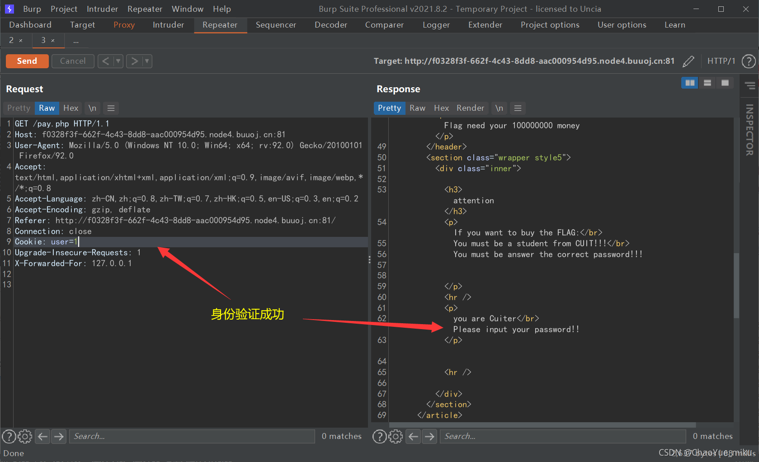Go to next response search match
759x462 pixels.
coord(429,436)
